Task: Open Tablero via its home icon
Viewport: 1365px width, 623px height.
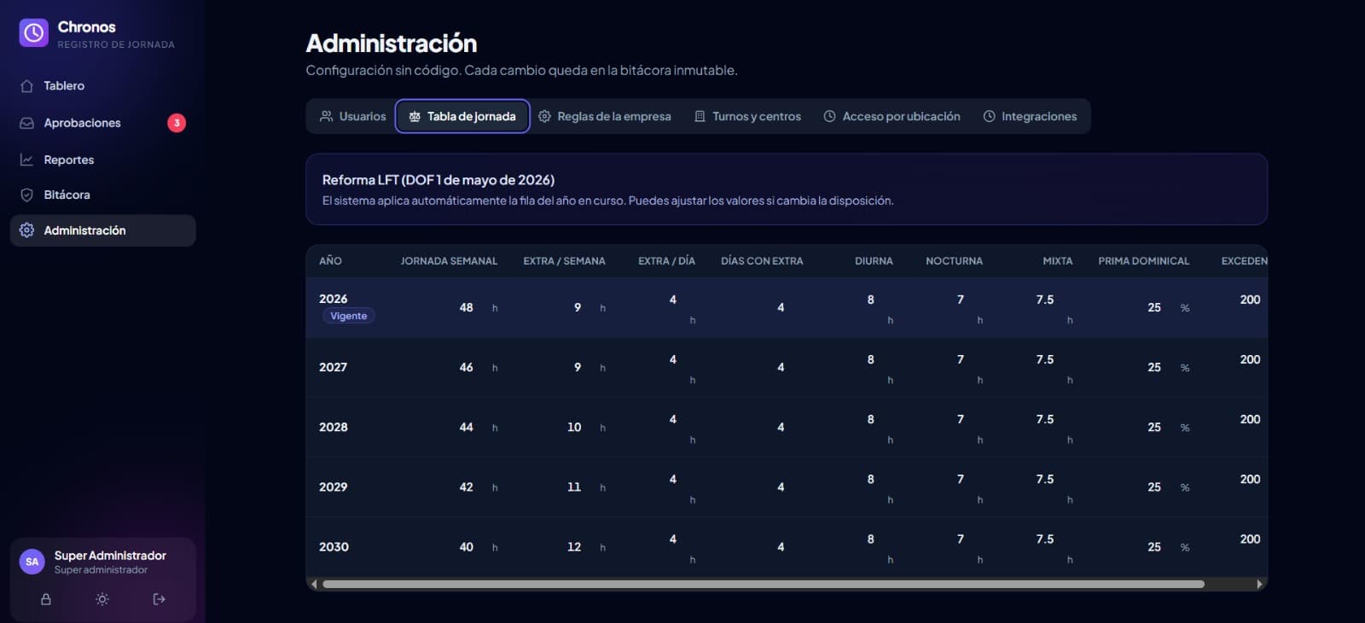Action: tap(26, 86)
